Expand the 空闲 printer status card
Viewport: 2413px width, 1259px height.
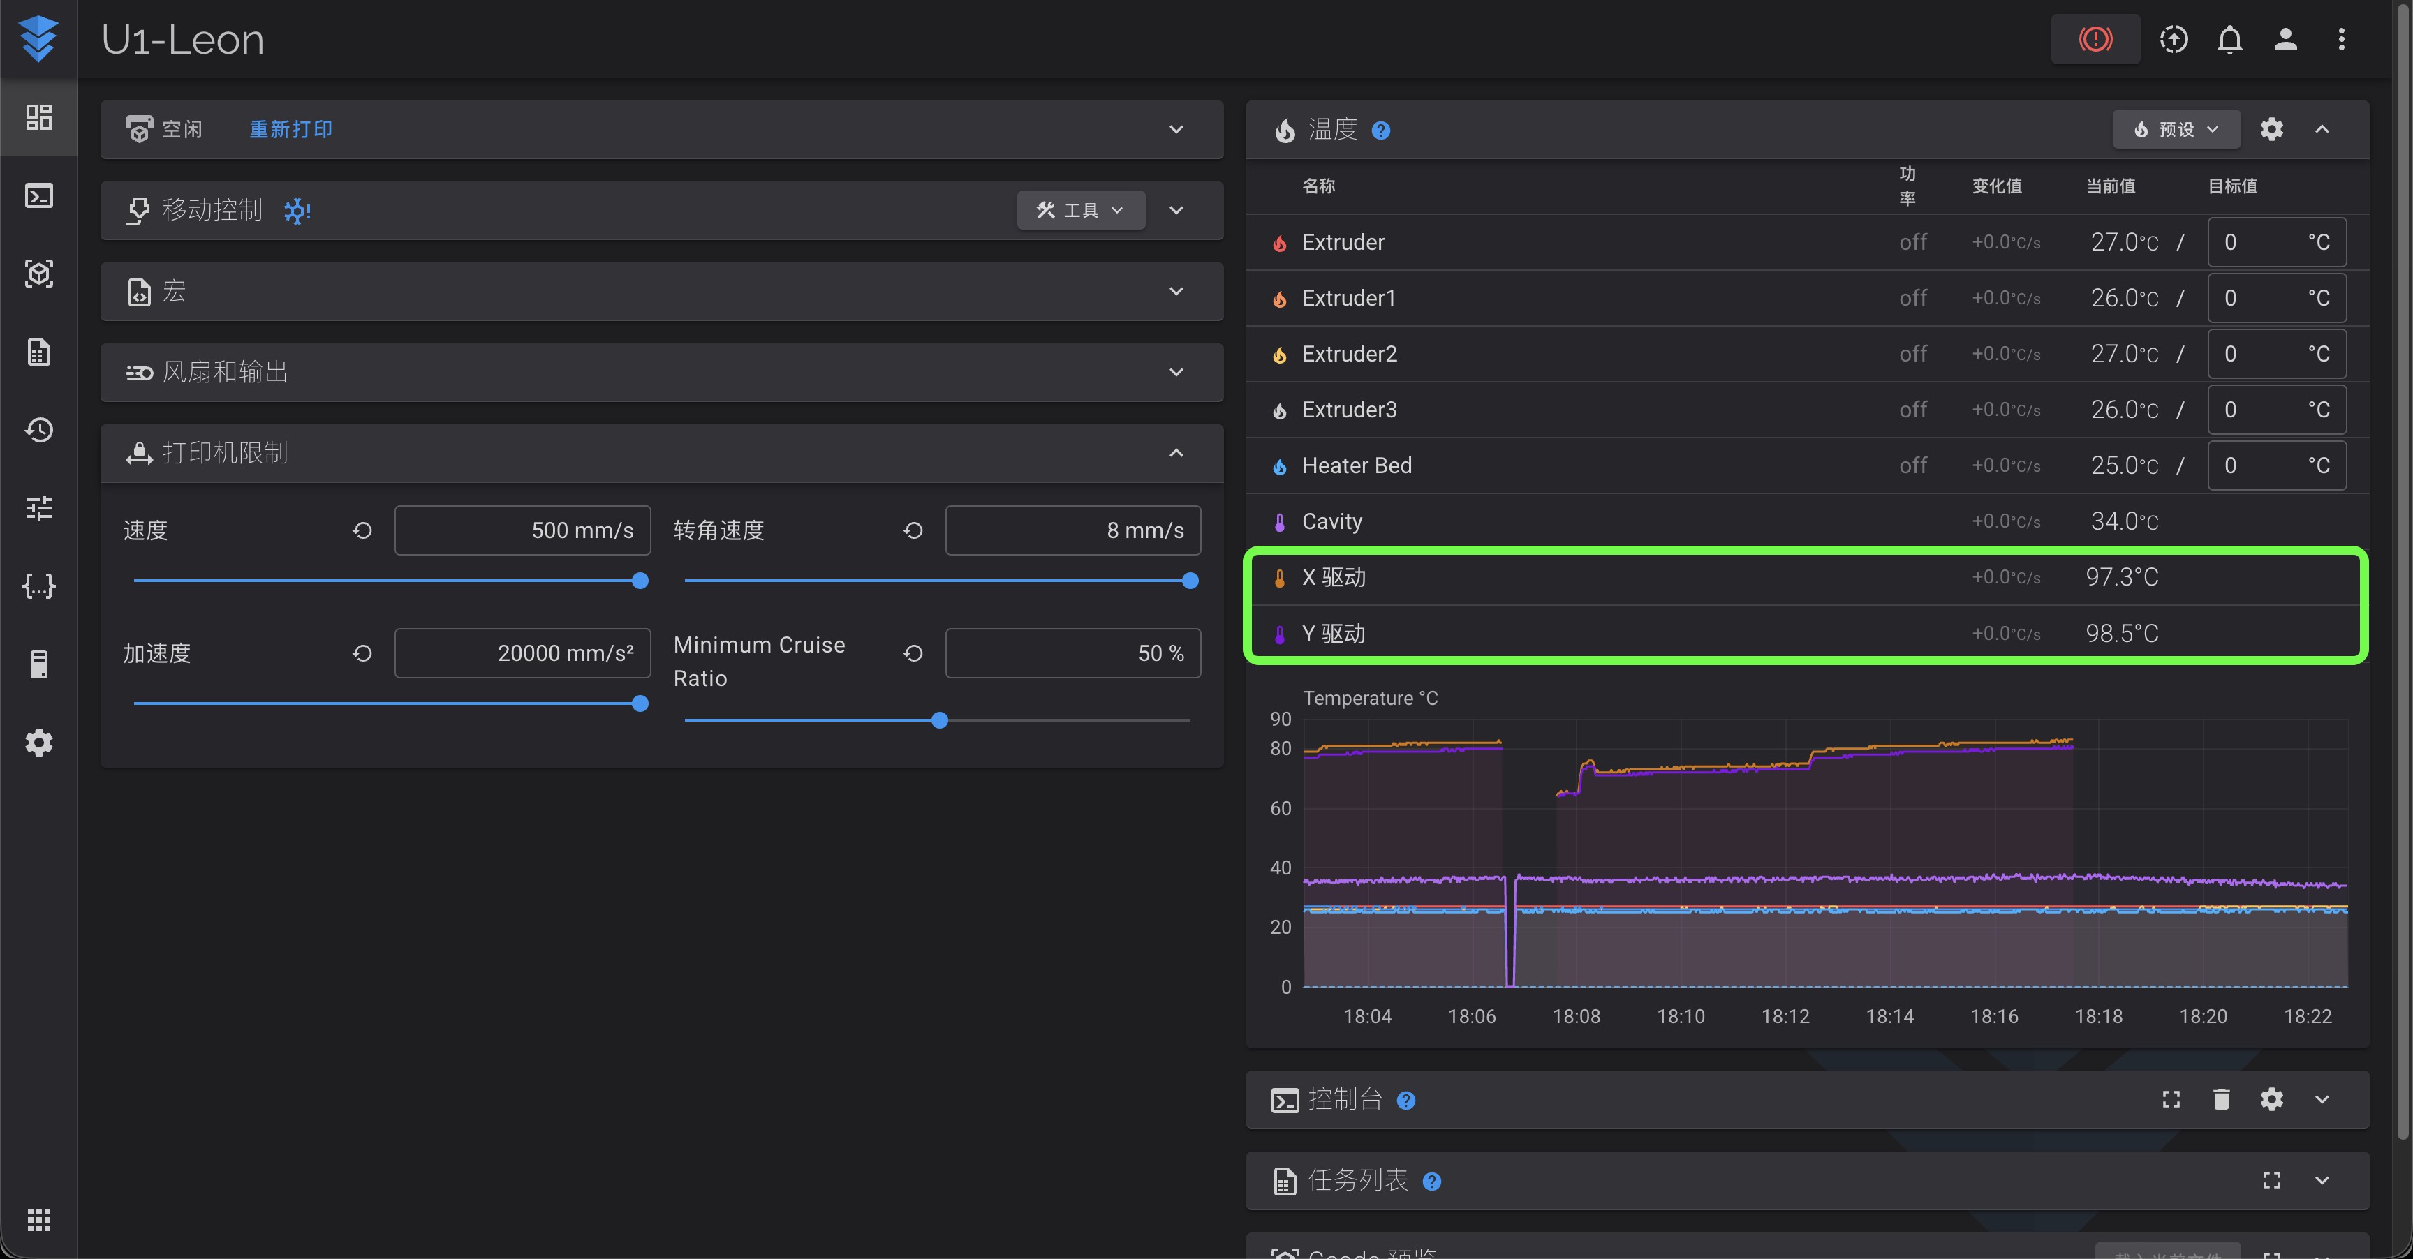pos(1176,129)
